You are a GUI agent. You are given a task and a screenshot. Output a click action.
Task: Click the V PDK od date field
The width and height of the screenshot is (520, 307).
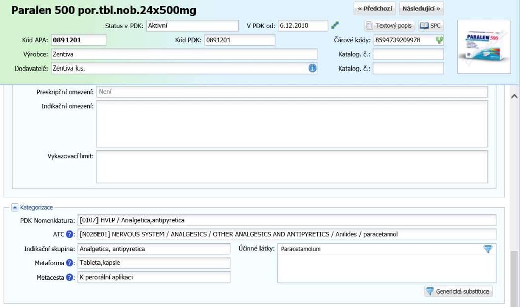[303, 26]
